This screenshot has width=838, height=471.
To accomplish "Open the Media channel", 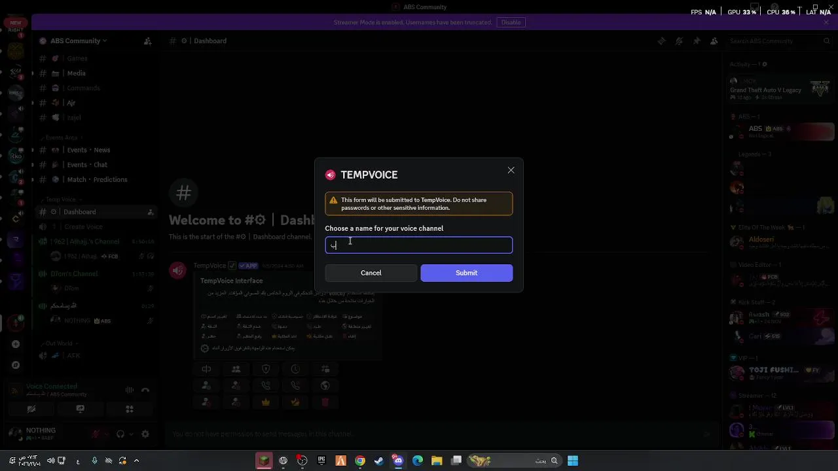I will pyautogui.click(x=96, y=73).
